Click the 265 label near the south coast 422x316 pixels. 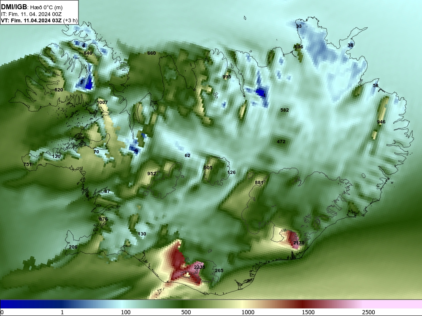pos(219,270)
